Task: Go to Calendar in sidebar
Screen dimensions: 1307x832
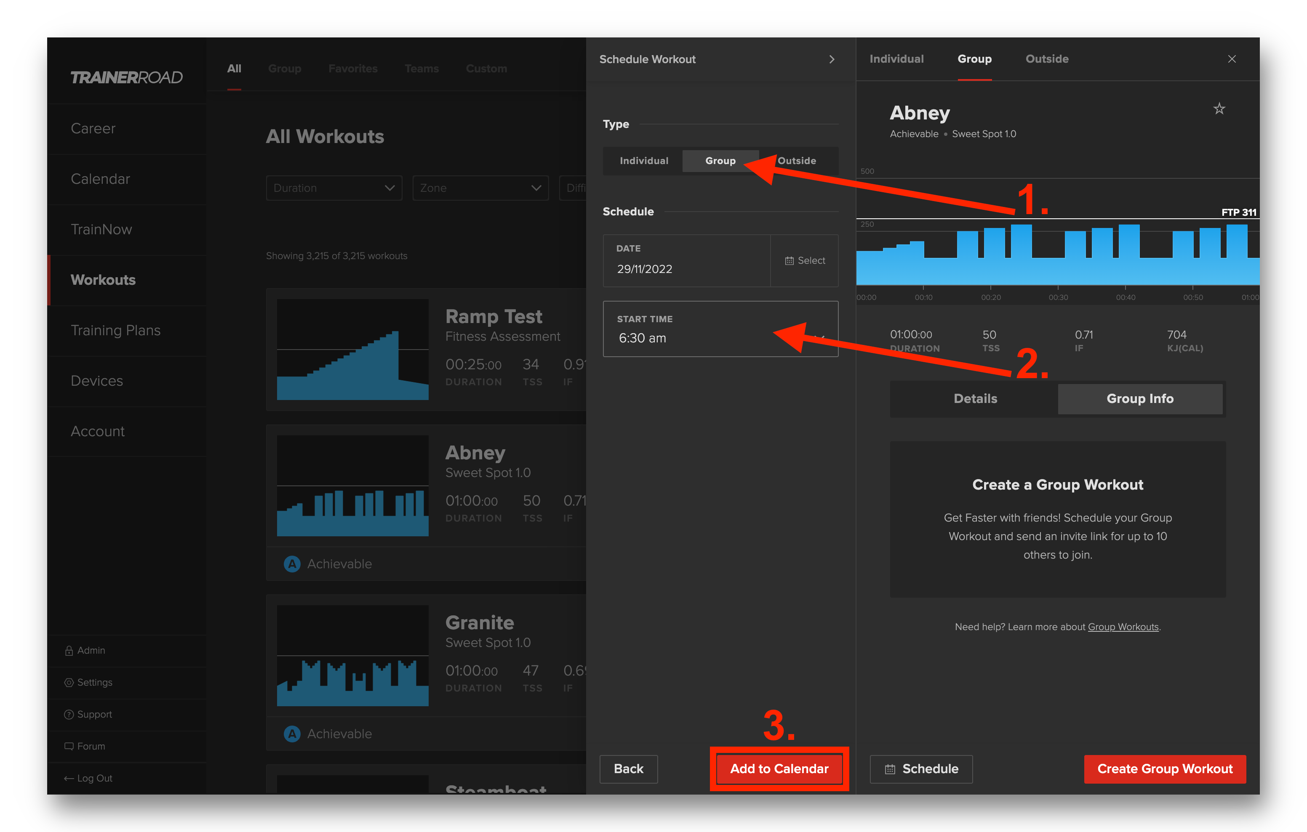Action: [127, 179]
